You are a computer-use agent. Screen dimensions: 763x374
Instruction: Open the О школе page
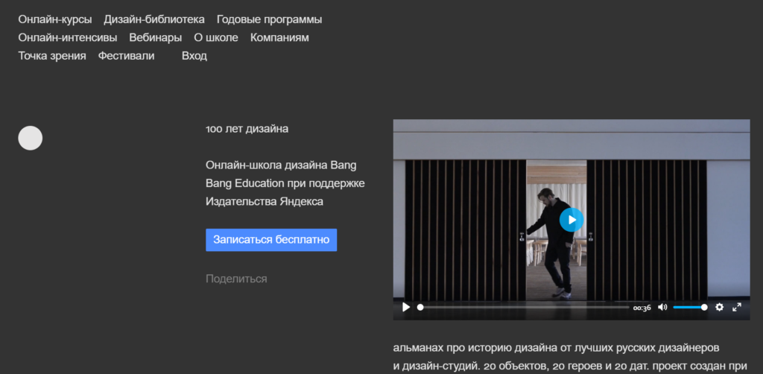216,38
